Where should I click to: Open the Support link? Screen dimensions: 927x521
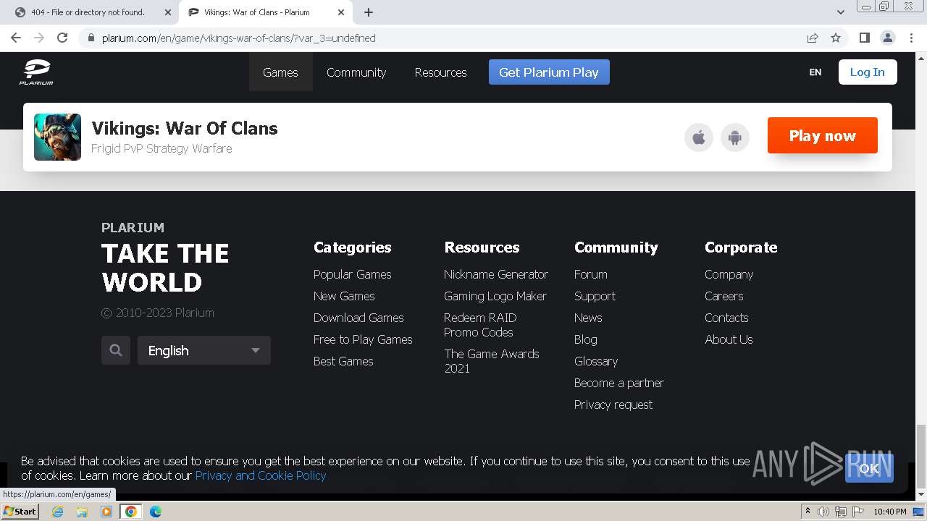click(x=595, y=296)
